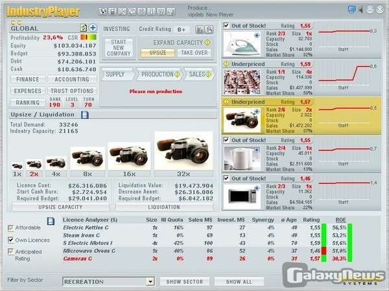Open the bar chart icon near Credit Rating
This screenshot has width=389, height=291.
(x=200, y=30)
